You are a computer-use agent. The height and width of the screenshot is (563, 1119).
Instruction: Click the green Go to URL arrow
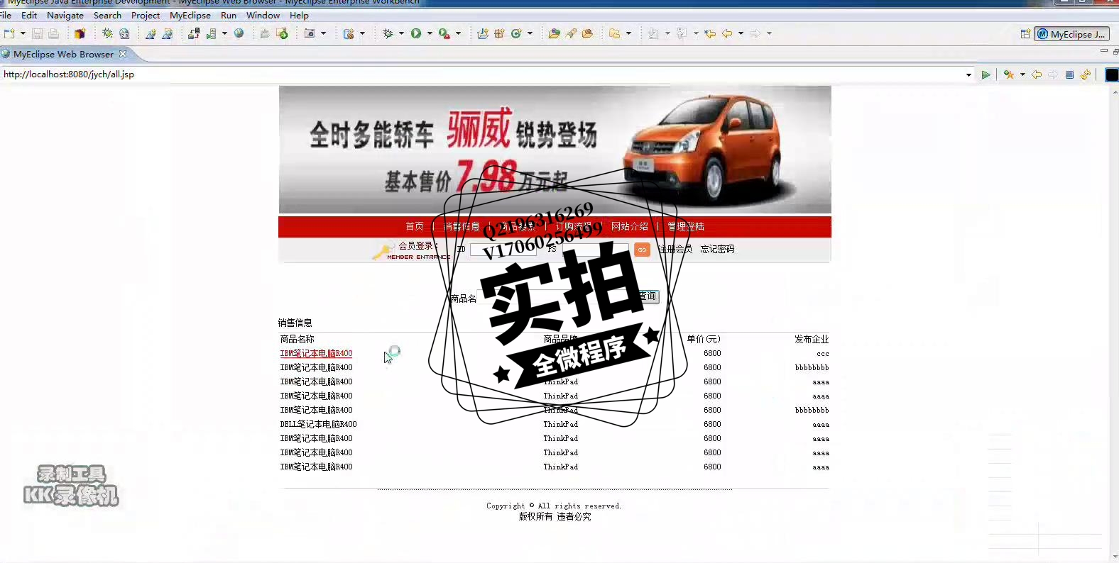986,74
